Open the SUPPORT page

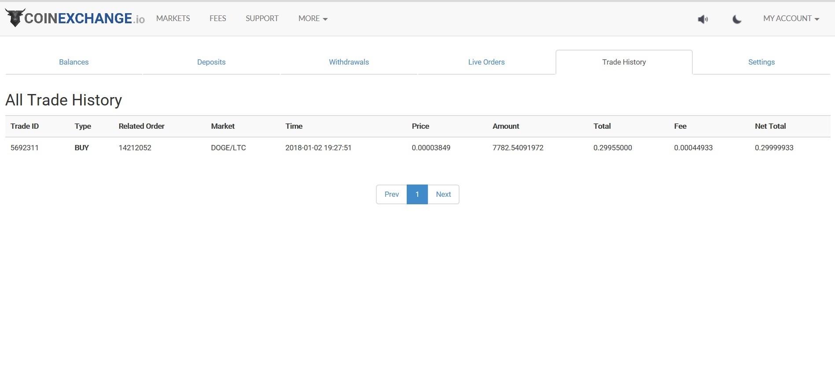pyautogui.click(x=262, y=18)
